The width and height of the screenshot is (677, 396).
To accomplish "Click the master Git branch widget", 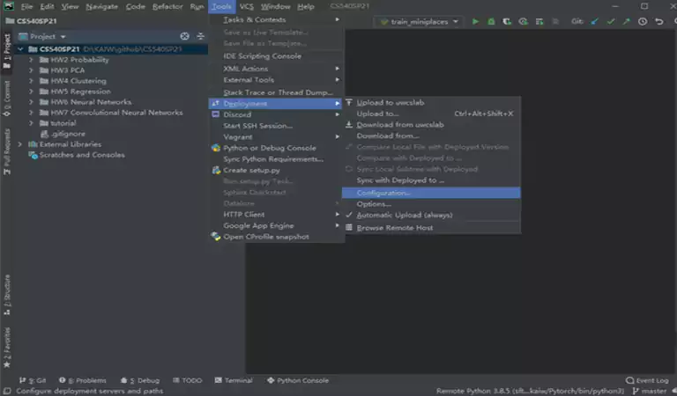I will (650, 391).
